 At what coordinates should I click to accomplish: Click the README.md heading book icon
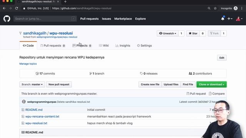[23, 132]
